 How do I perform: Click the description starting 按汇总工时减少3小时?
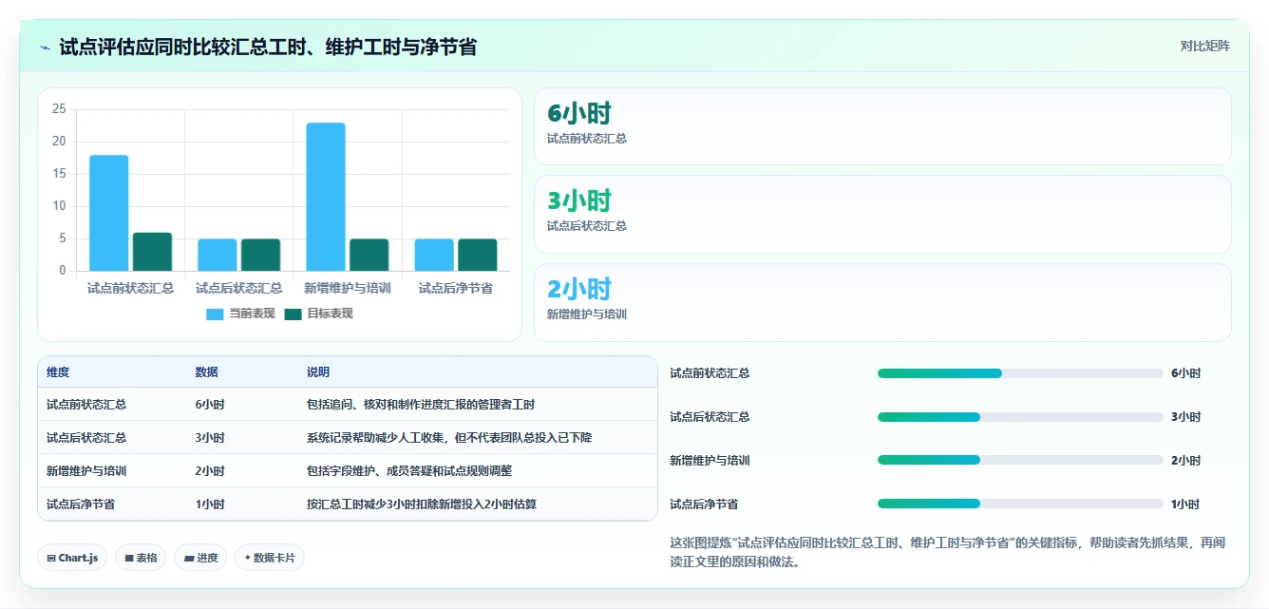coord(422,504)
